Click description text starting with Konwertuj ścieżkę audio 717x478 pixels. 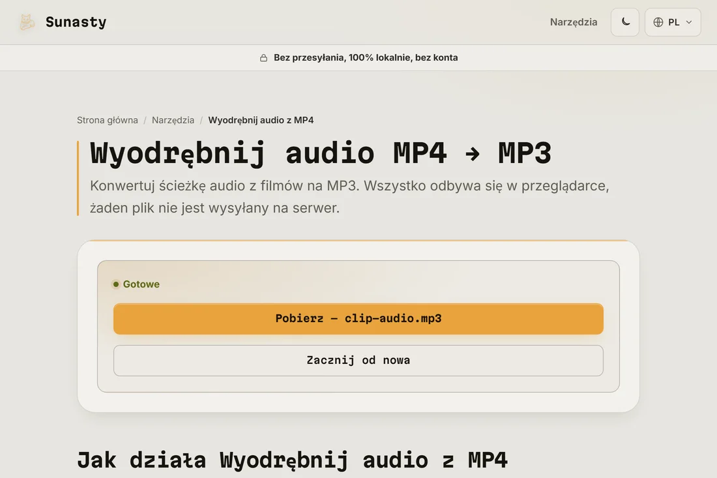coord(349,197)
